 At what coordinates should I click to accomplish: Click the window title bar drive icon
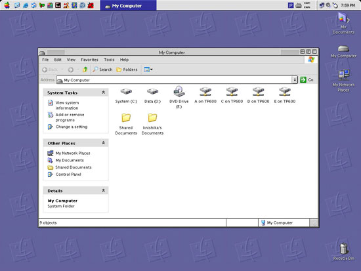tap(42, 52)
